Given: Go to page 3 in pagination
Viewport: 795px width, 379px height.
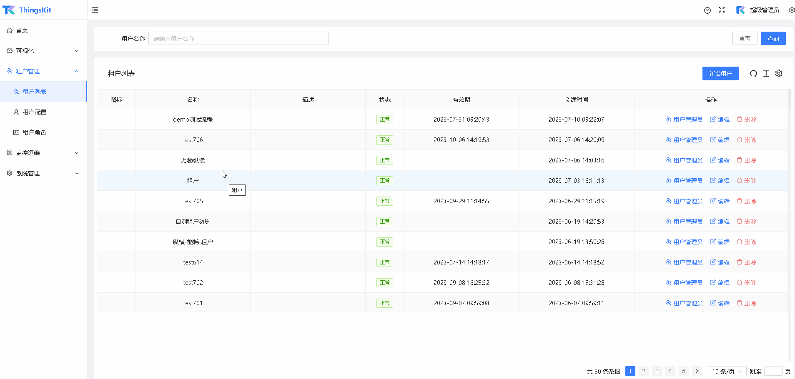Looking at the screenshot, I should tap(657, 371).
